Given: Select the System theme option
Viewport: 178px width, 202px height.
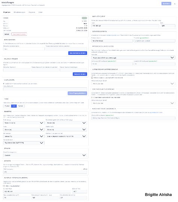Looking at the screenshot, I should point(21,106).
